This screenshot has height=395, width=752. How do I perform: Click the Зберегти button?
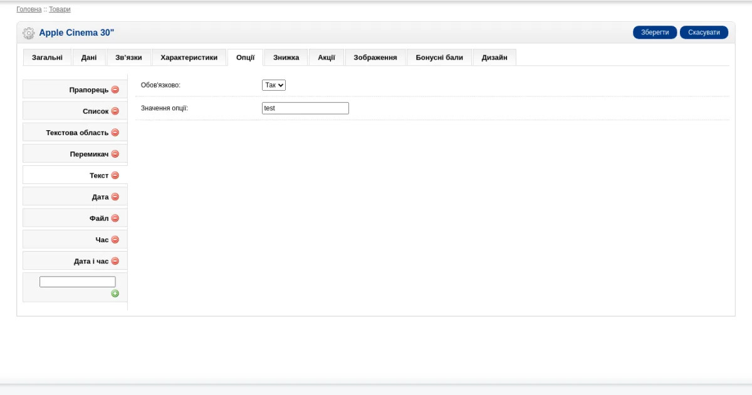(655, 33)
